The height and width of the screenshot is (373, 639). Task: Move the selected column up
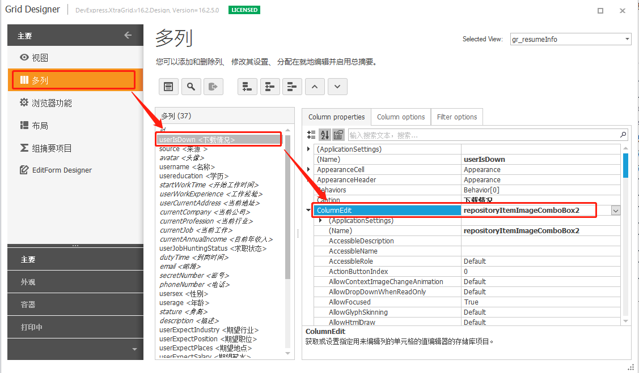click(x=315, y=86)
